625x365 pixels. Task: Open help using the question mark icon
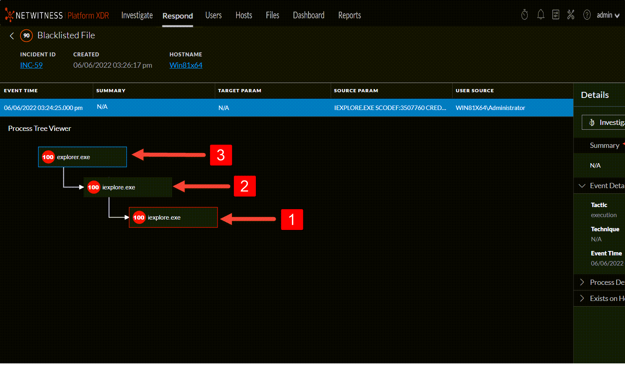[587, 15]
